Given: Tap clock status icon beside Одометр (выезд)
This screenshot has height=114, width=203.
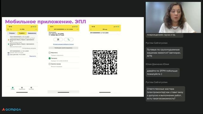Looking at the screenshot, I should [49, 64].
